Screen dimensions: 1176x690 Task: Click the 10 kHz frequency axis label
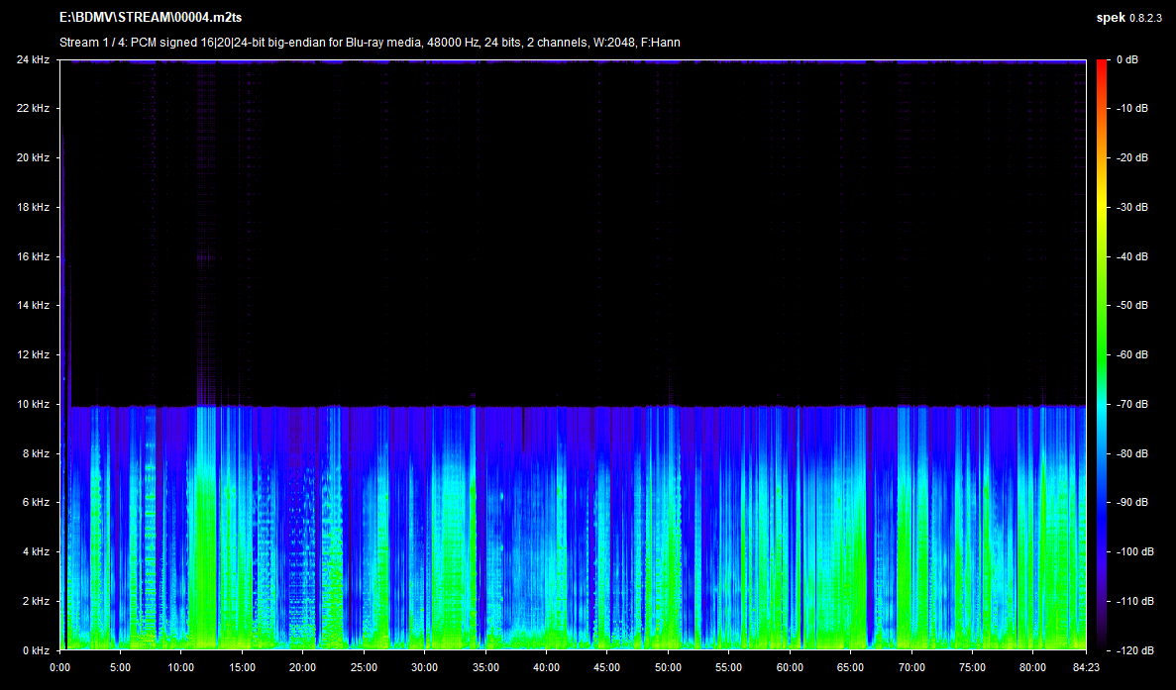point(32,404)
